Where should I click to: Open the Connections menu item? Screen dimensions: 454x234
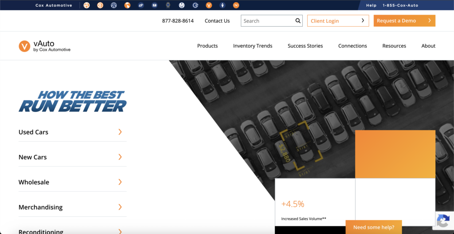pos(352,46)
